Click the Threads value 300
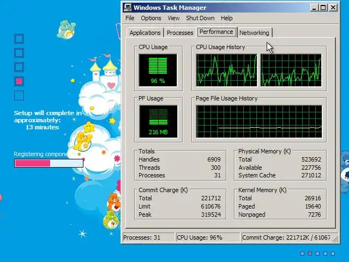349x262 pixels. 216,168
